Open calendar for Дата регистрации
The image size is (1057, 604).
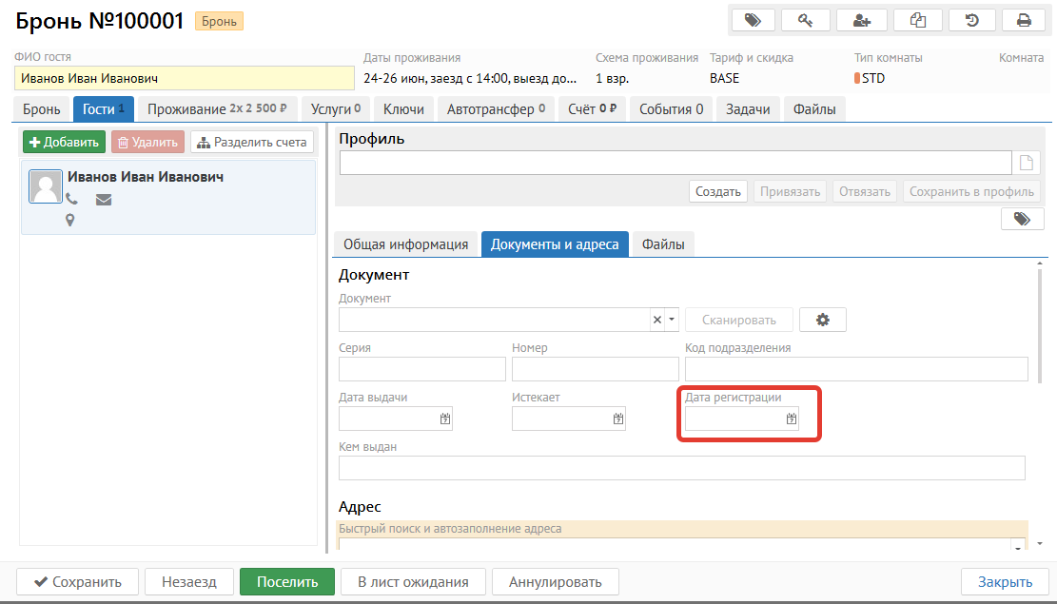(x=792, y=419)
